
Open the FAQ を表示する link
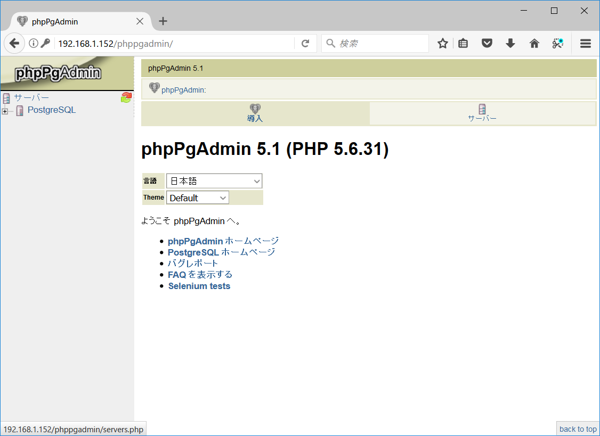point(199,274)
